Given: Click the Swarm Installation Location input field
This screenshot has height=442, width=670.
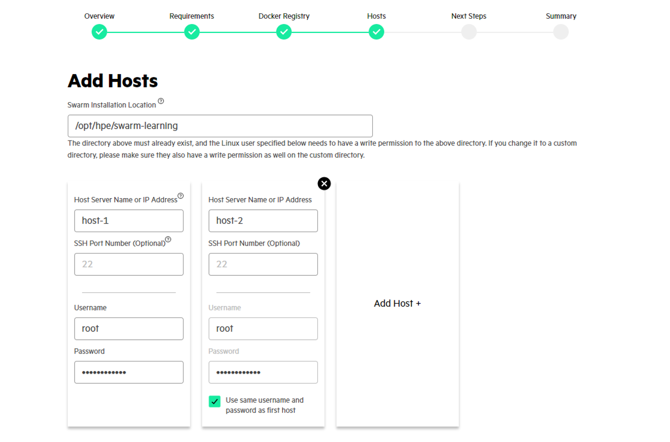Looking at the screenshot, I should [x=220, y=126].
